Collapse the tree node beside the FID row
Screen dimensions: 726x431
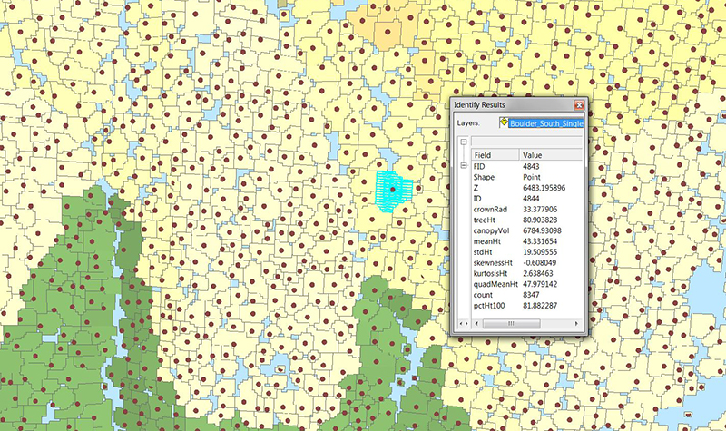464,166
